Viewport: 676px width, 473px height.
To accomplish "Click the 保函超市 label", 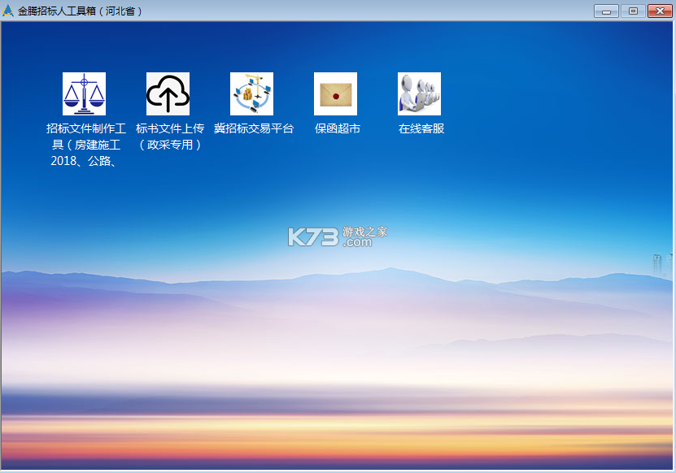I will (x=337, y=128).
